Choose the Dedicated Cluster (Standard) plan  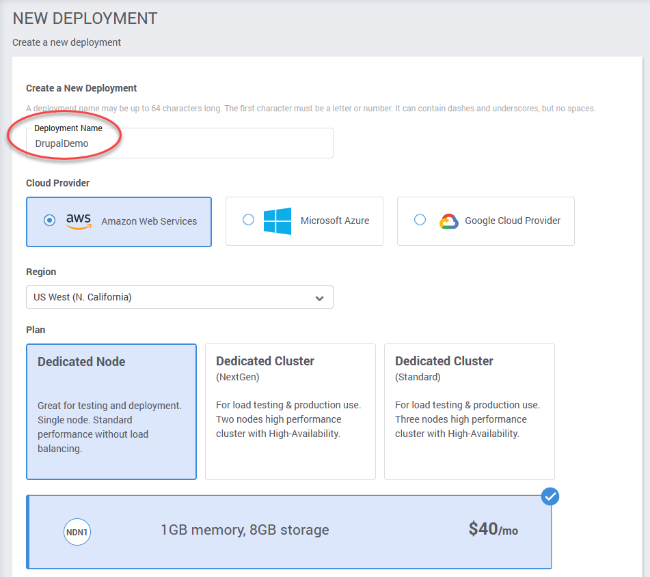[x=470, y=412]
